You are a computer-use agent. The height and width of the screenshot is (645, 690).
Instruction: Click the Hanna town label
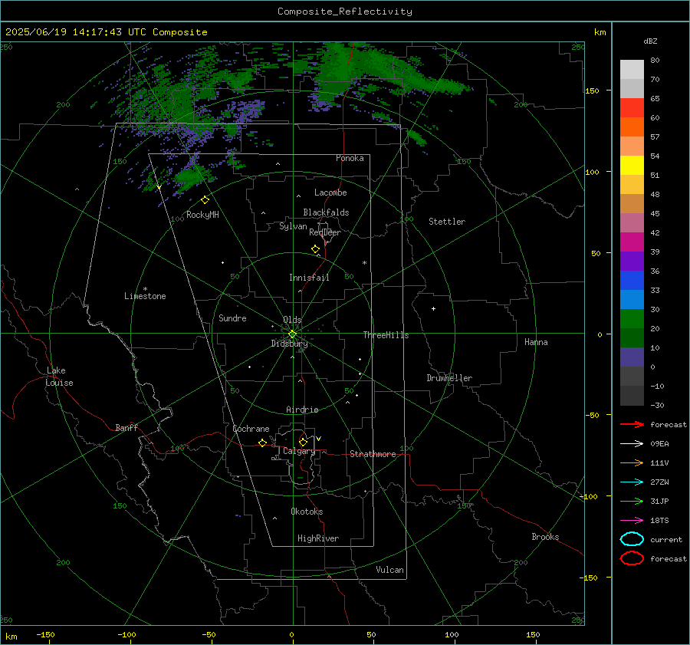(x=536, y=342)
